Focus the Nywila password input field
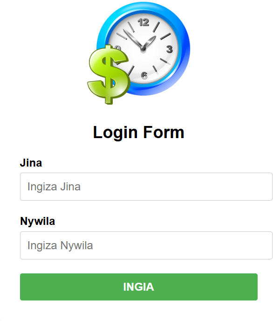 click(x=146, y=245)
